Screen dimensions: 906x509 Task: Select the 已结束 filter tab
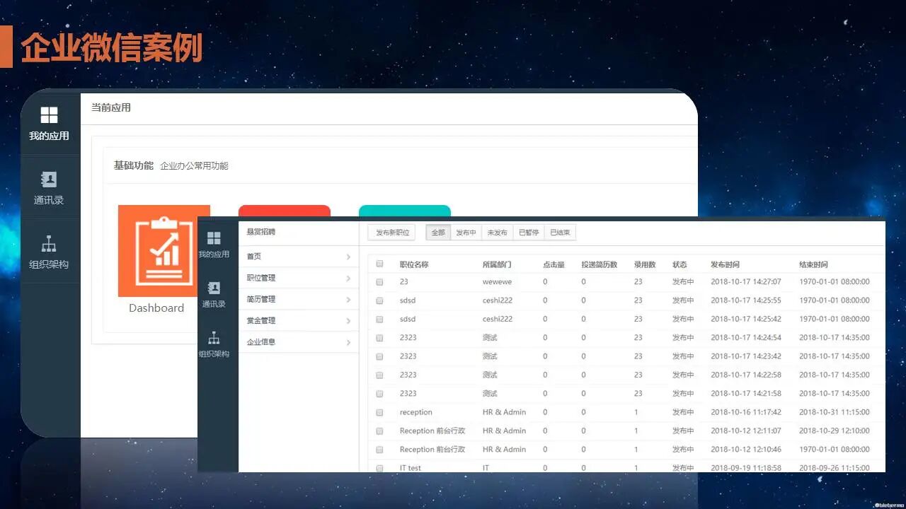coord(561,232)
